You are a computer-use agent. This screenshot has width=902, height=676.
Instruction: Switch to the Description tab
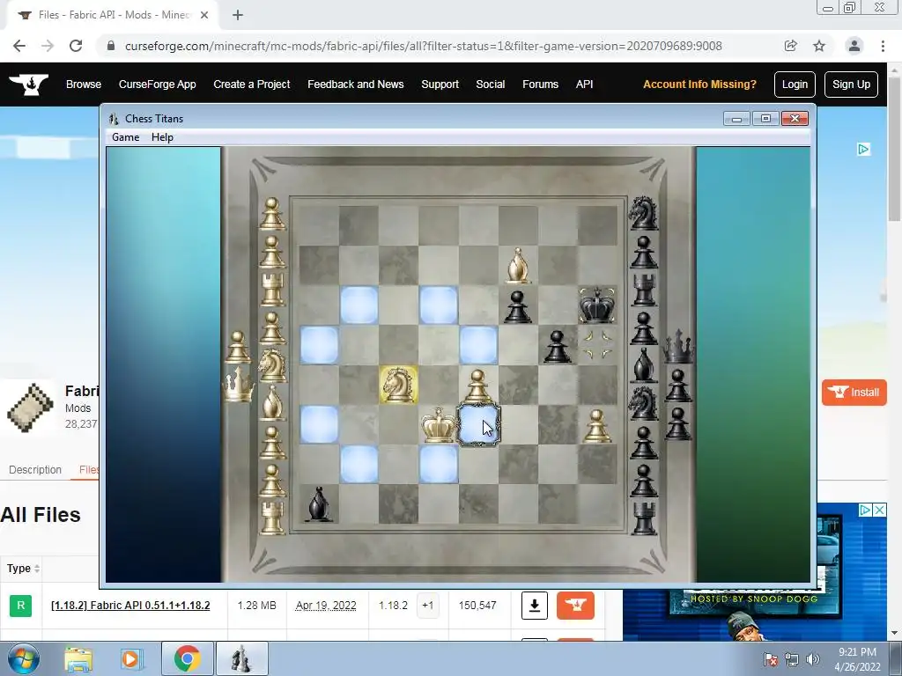tap(35, 470)
